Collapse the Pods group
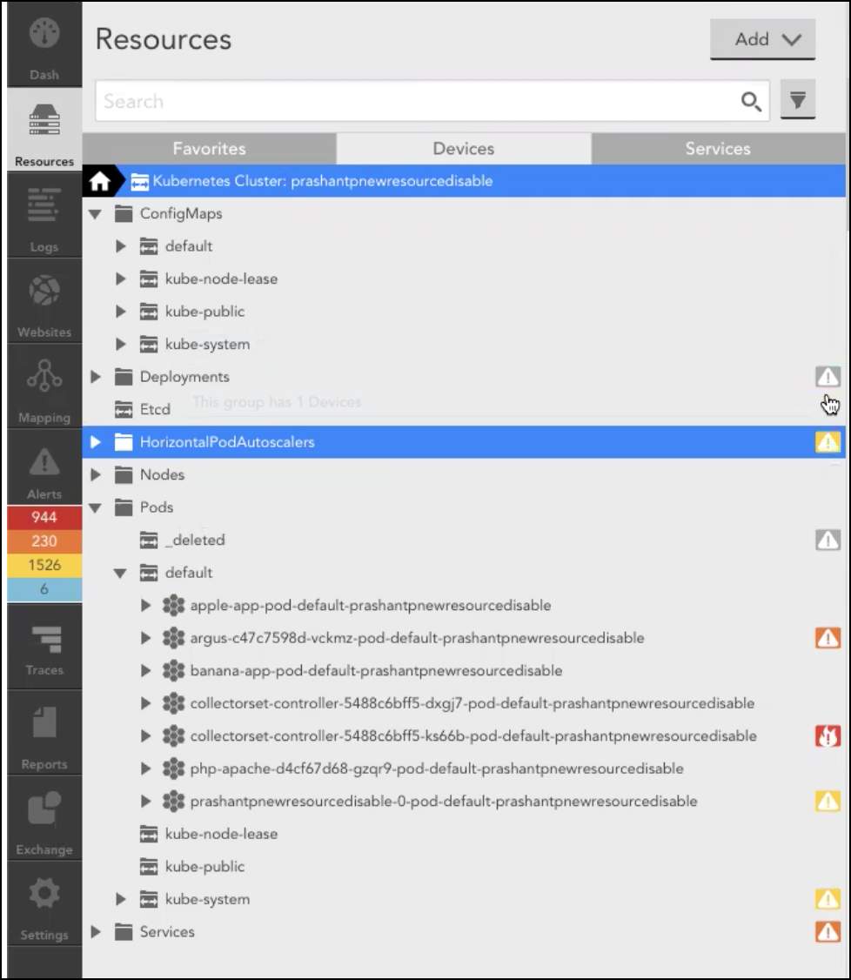 [96, 507]
